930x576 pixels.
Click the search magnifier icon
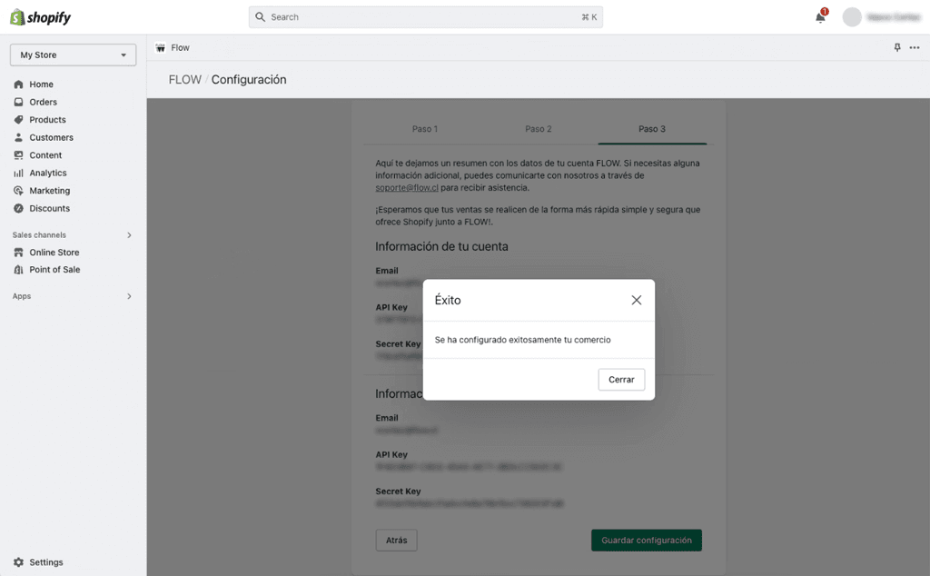click(260, 17)
